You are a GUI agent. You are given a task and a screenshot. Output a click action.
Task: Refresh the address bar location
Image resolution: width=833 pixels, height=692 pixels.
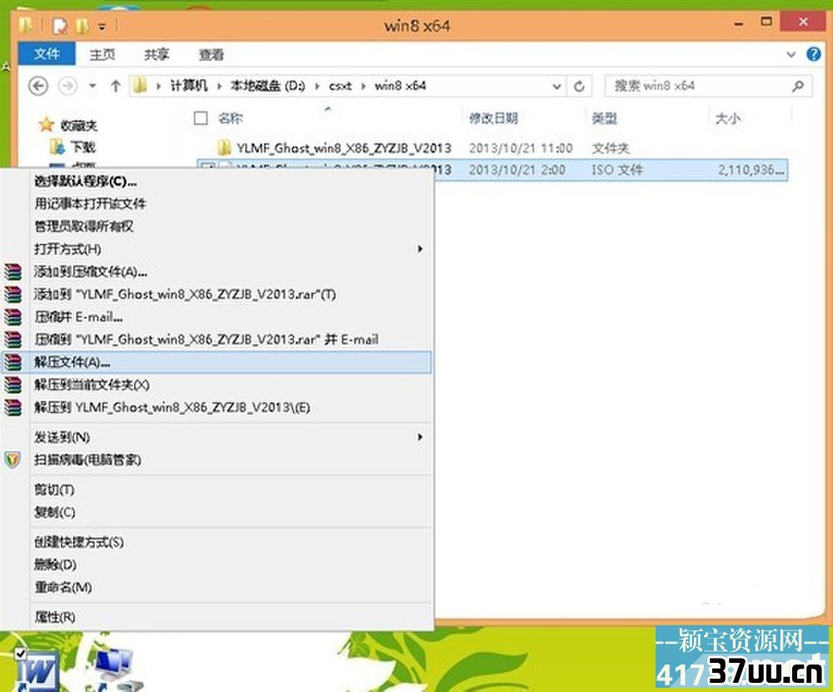[579, 86]
